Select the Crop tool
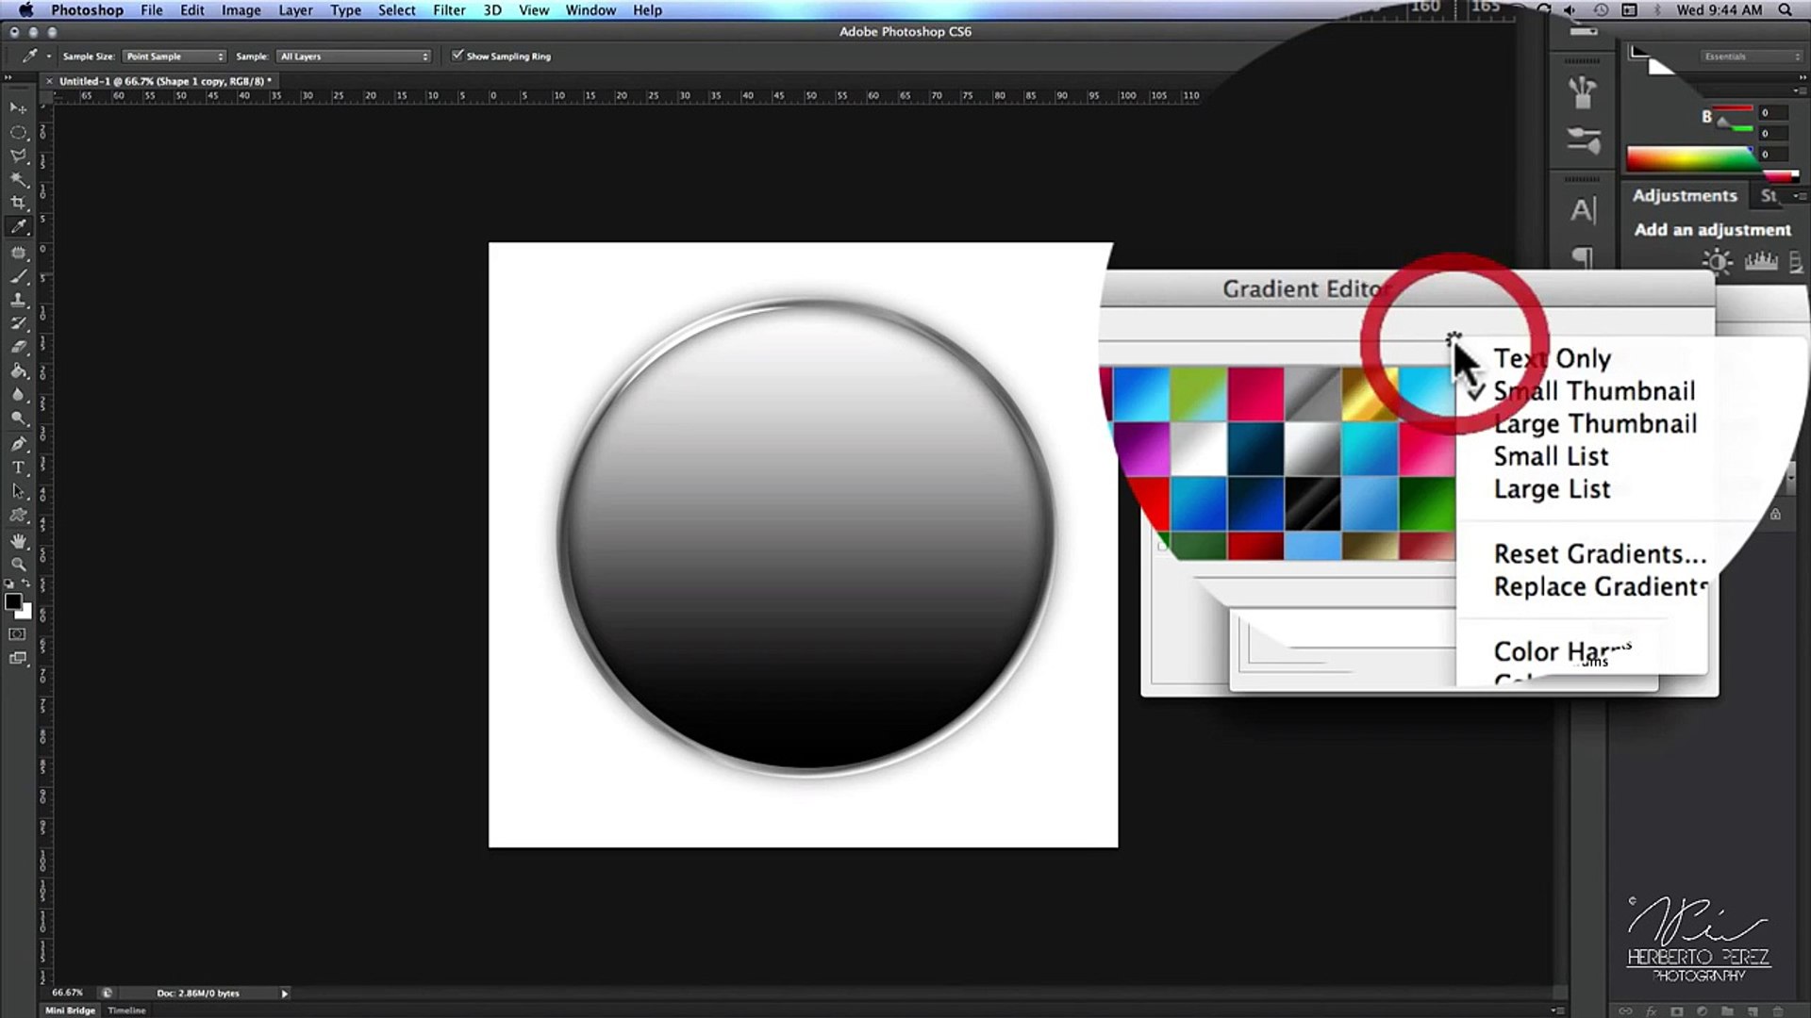Viewport: 1811px width, 1018px height. (x=18, y=203)
